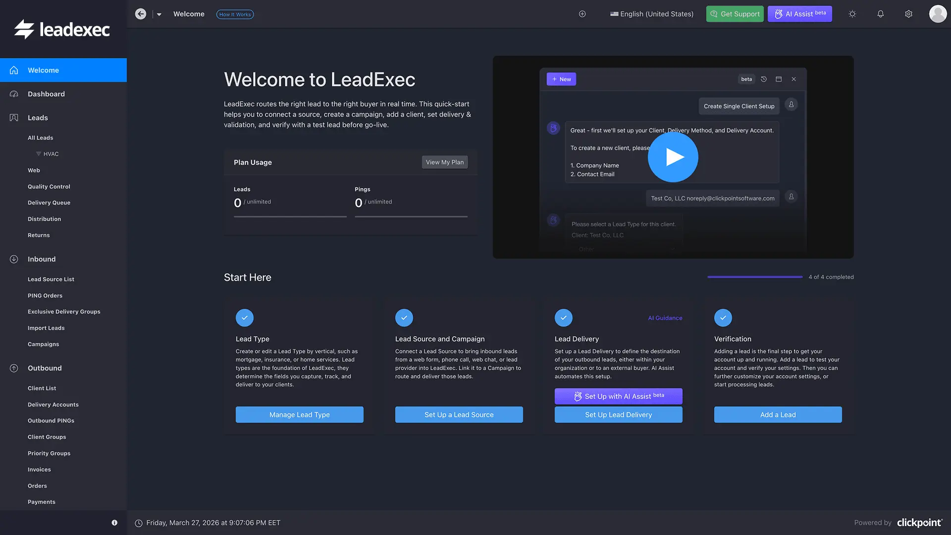Open the notifications bell

pyautogui.click(x=881, y=14)
